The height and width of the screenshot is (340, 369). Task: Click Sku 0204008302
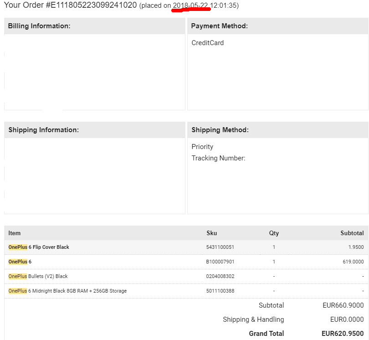pyautogui.click(x=220, y=276)
